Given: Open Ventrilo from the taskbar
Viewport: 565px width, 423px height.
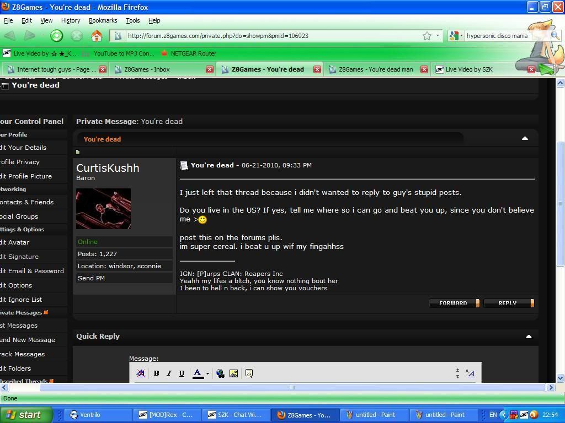Looking at the screenshot, I should tap(90, 415).
